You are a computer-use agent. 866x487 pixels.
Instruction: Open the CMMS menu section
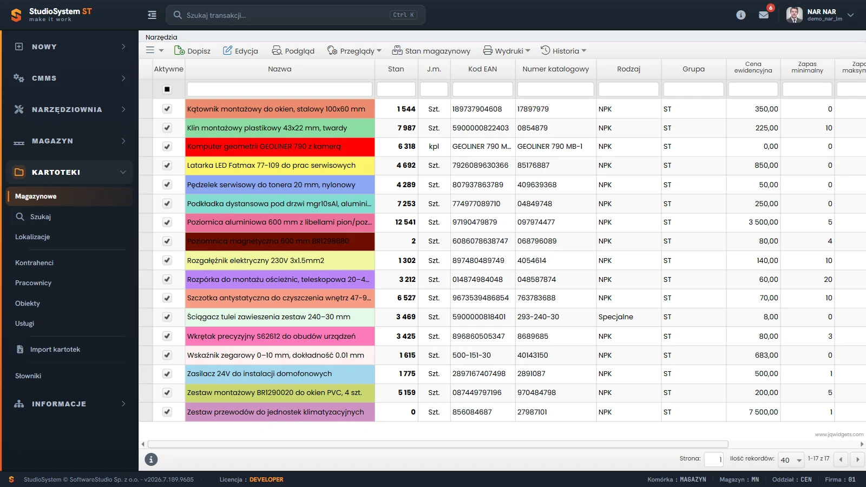70,78
